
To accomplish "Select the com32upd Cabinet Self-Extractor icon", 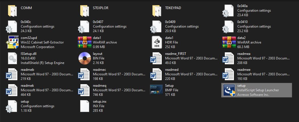I will (x=12, y=42).
